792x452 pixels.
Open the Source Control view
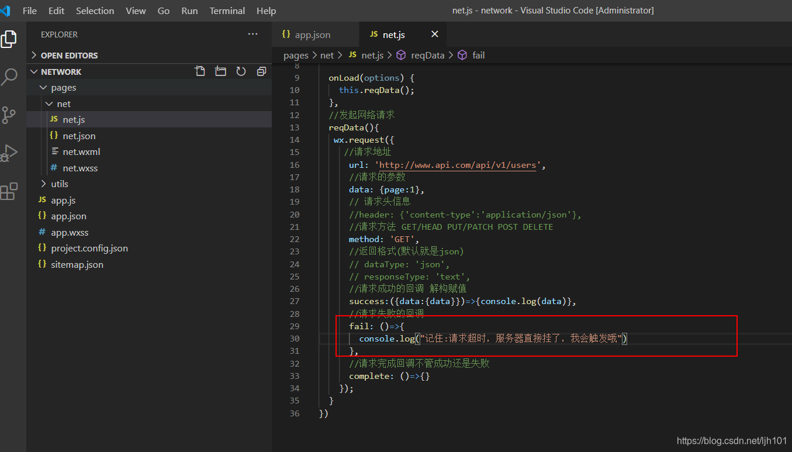point(9,115)
